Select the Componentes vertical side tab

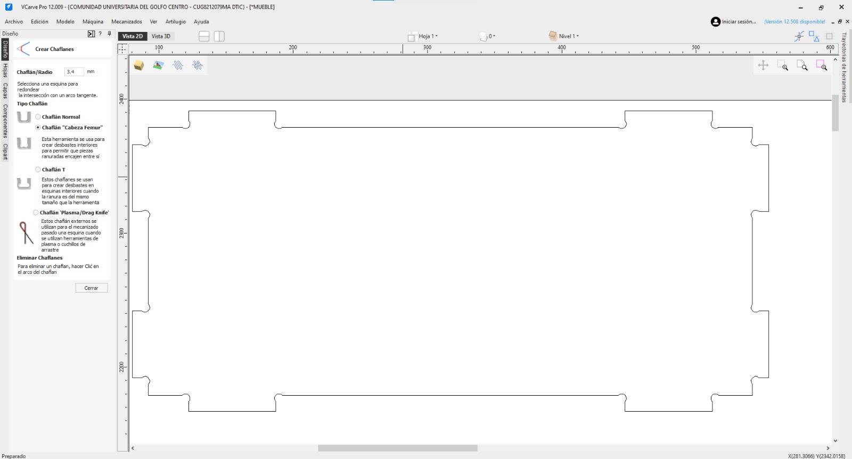click(5, 121)
